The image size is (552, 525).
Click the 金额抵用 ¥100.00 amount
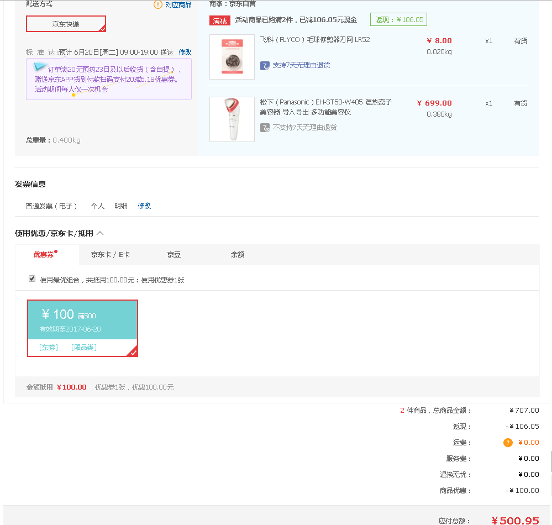pyautogui.click(x=71, y=387)
